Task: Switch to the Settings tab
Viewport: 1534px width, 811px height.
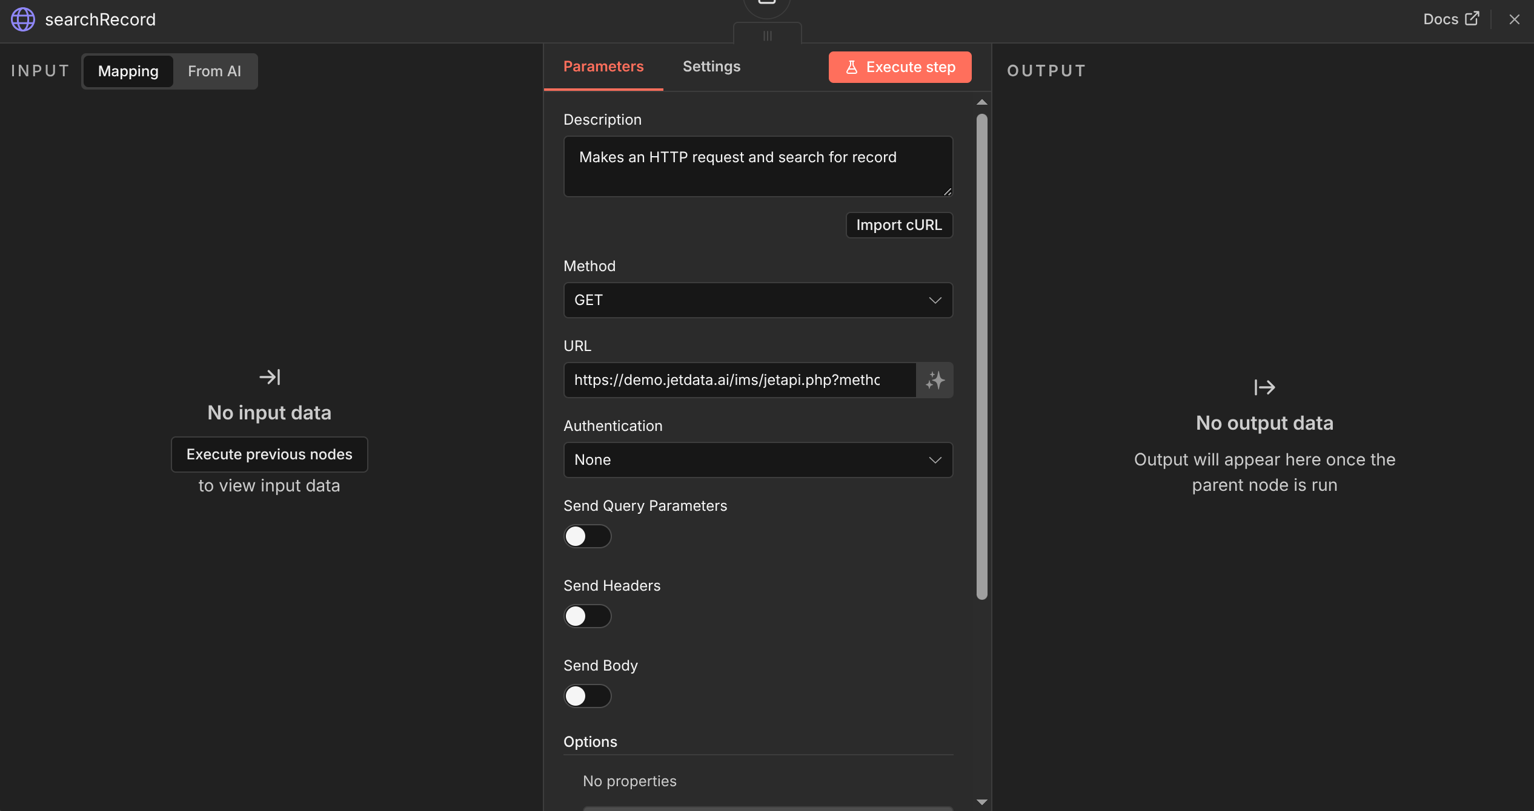Action: (711, 67)
